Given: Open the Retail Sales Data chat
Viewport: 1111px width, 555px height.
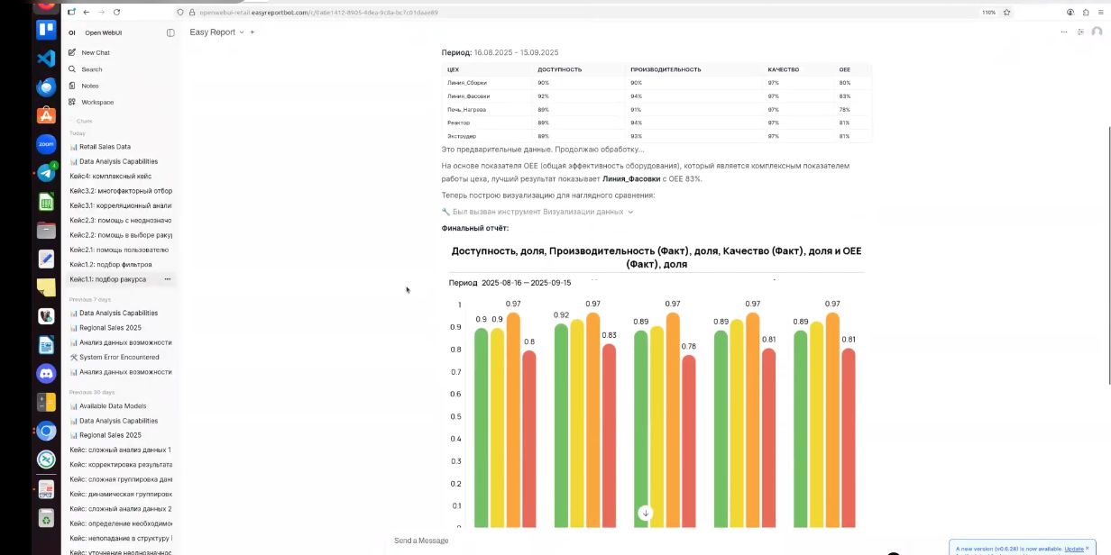Looking at the screenshot, I should [x=105, y=147].
